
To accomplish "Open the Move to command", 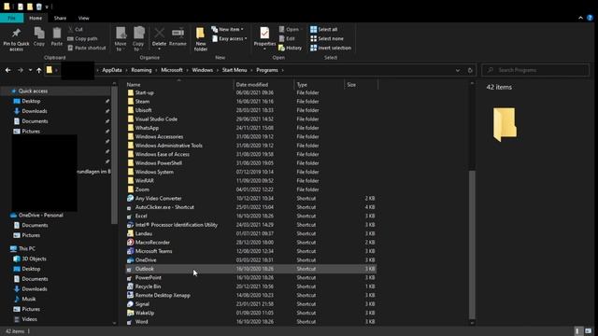I will [x=121, y=39].
